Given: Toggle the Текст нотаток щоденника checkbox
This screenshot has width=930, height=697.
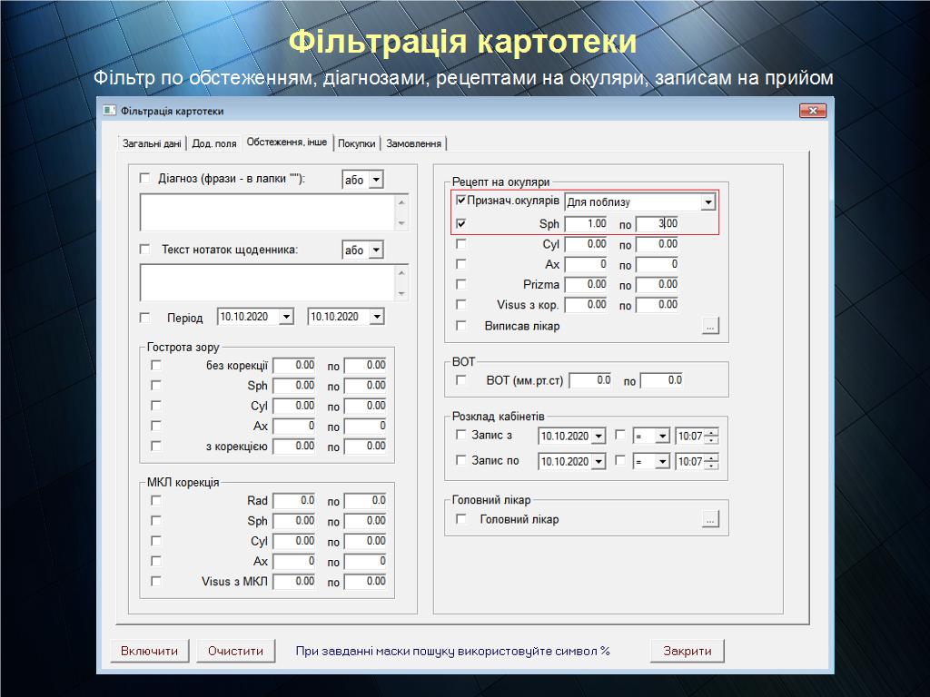Looking at the screenshot, I should (x=145, y=250).
